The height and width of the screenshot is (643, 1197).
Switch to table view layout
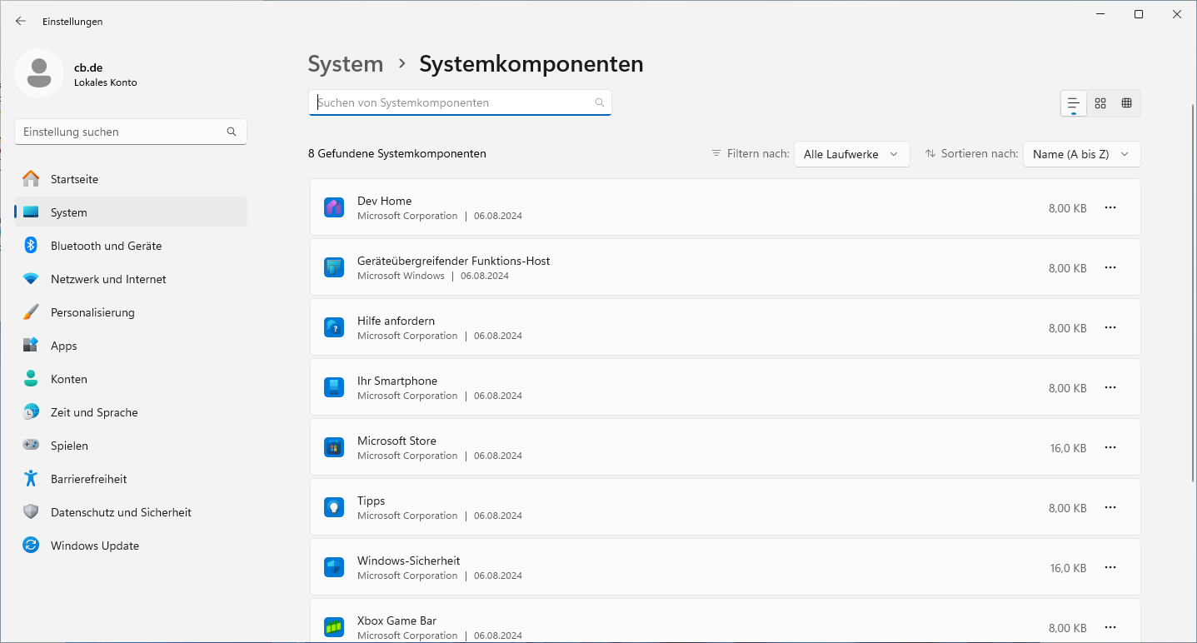point(1127,102)
